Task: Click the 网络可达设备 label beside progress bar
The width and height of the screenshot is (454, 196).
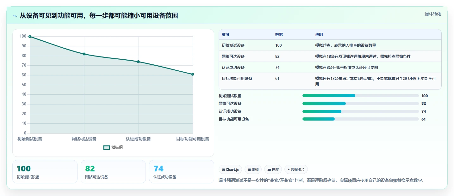Action: click(230, 104)
